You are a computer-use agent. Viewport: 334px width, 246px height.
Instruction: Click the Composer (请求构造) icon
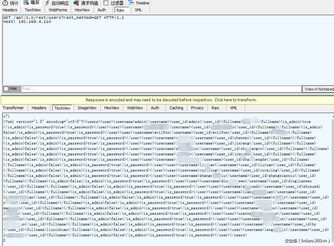(76, 3)
